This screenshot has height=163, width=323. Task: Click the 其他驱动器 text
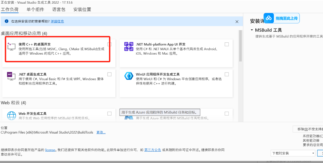click(311, 140)
